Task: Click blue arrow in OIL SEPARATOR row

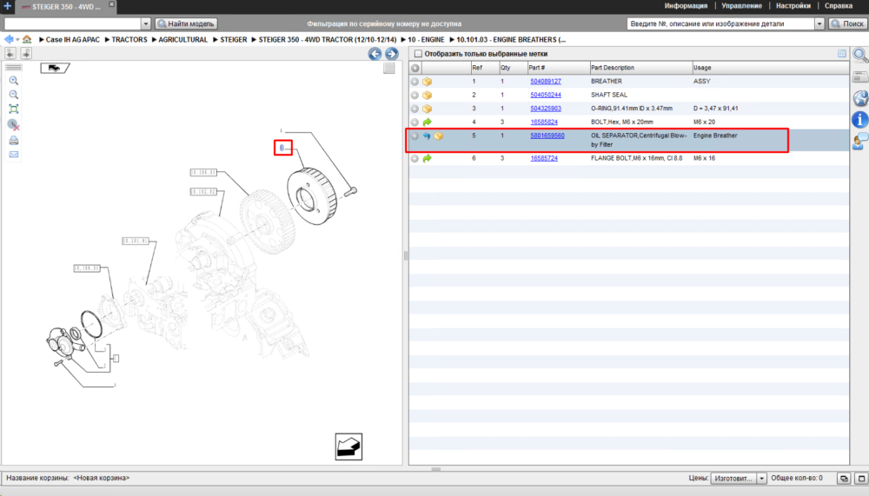Action: (x=427, y=136)
